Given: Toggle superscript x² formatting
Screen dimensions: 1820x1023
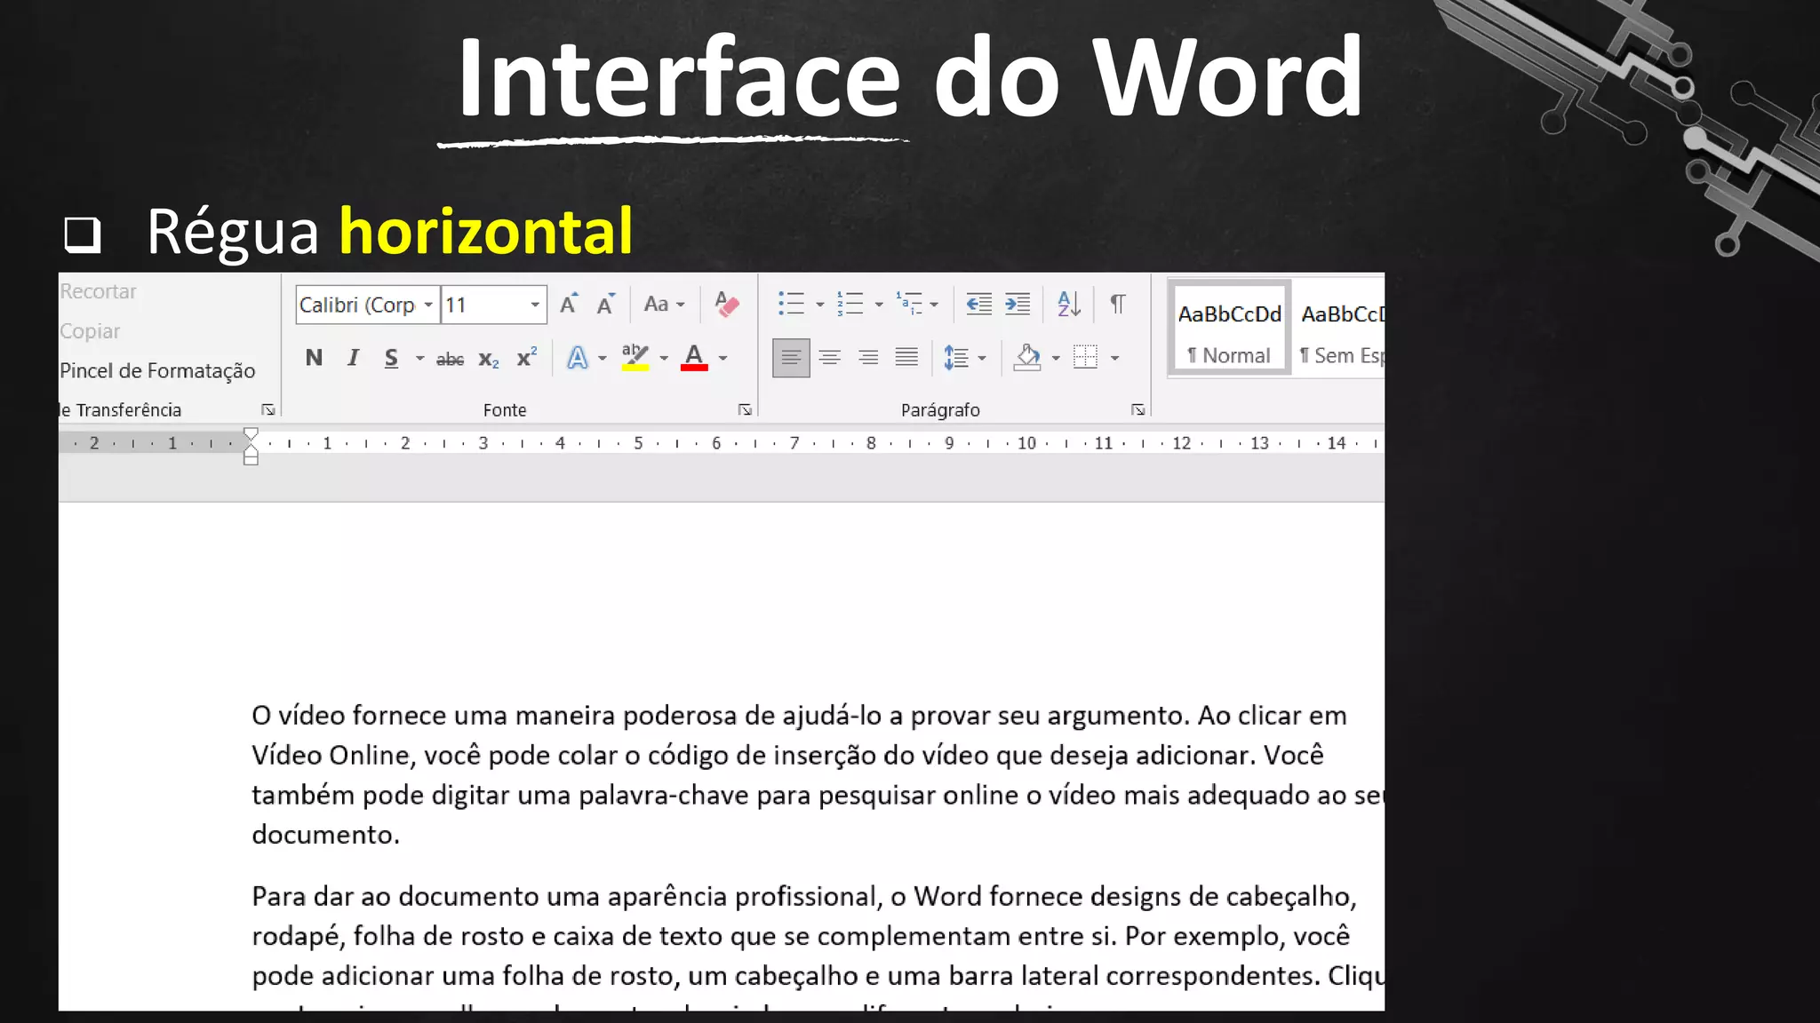Looking at the screenshot, I should click(x=527, y=358).
